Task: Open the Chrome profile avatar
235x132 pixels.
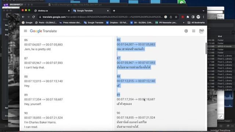Action: click(x=198, y=17)
